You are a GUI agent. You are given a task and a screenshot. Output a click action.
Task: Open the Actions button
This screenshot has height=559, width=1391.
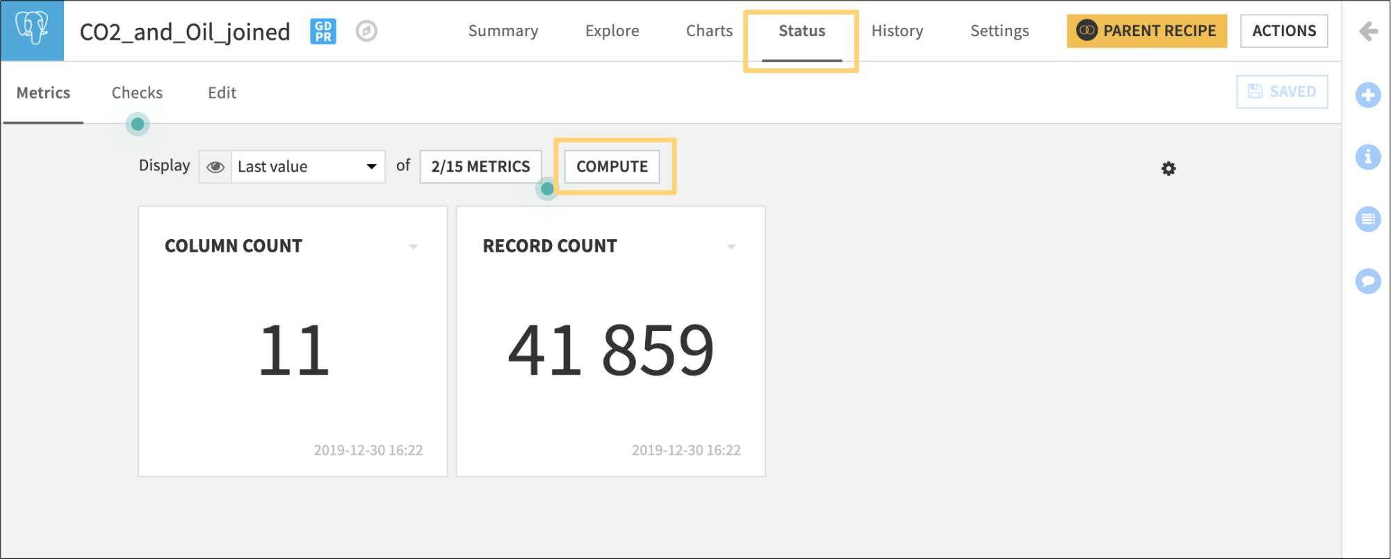tap(1284, 31)
